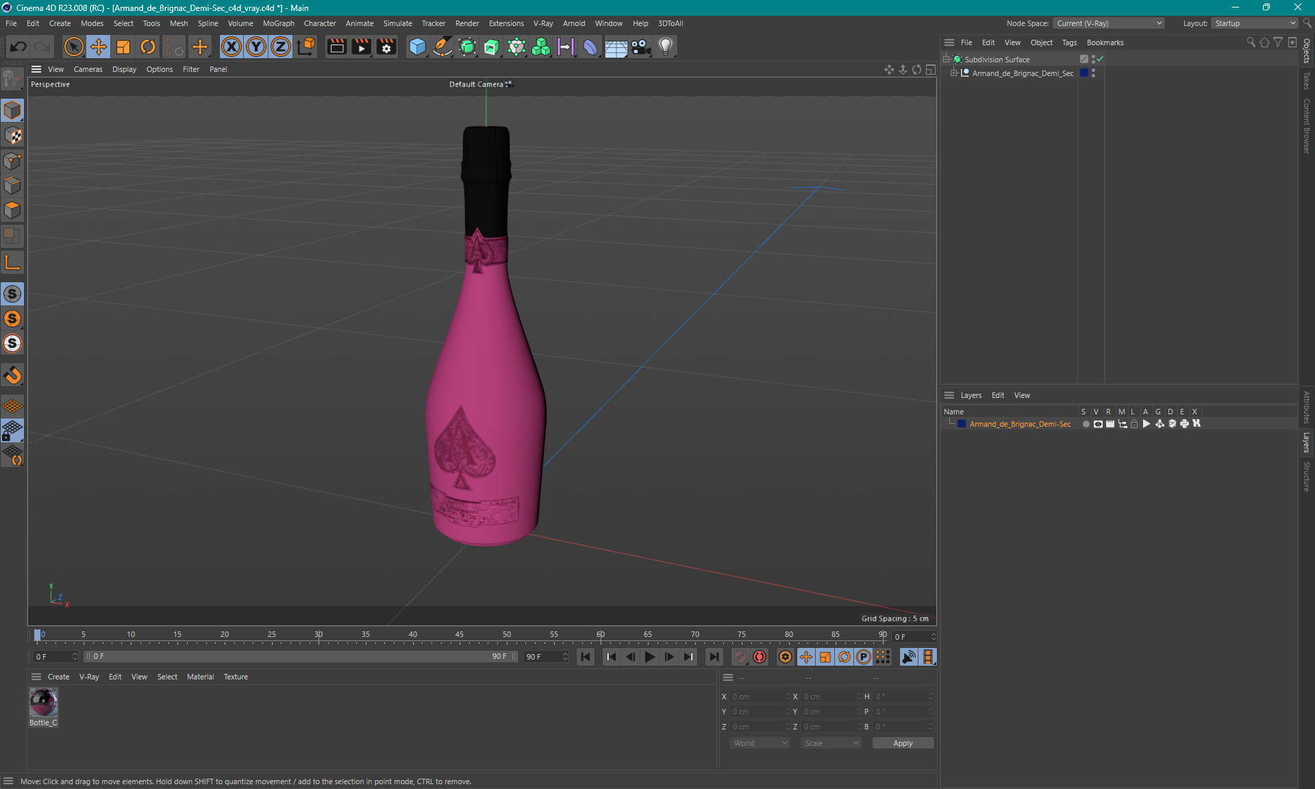Image resolution: width=1315 pixels, height=789 pixels.
Task: Click the Camera object icon
Action: [x=641, y=47]
